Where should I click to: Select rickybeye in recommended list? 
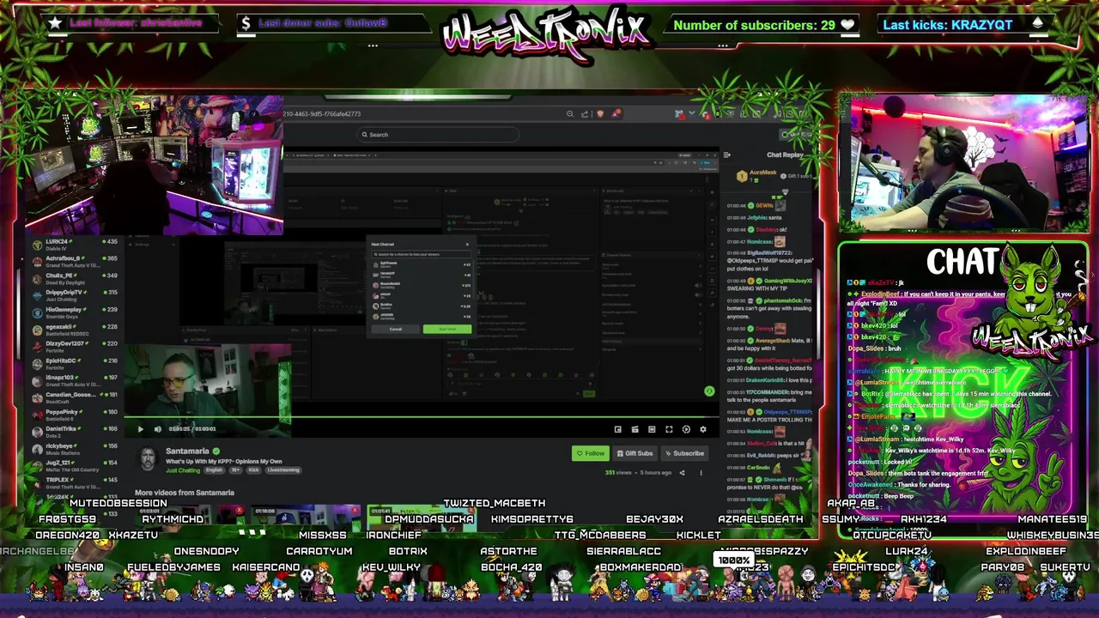point(76,449)
